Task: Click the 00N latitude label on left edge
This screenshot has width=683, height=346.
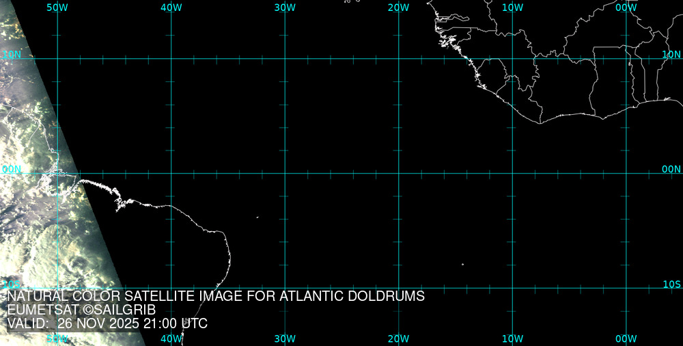Action: [x=12, y=169]
